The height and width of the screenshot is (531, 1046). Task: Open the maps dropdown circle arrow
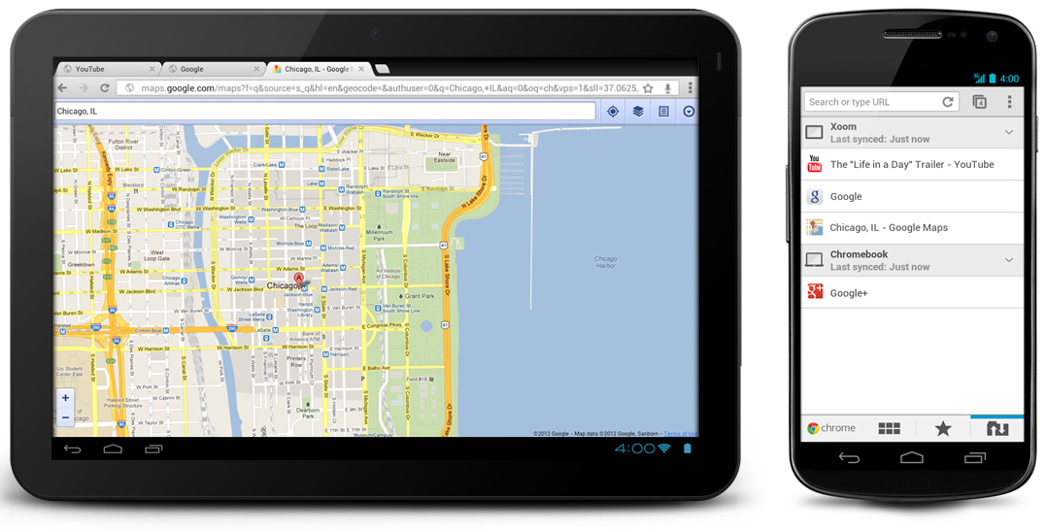pyautogui.click(x=689, y=112)
